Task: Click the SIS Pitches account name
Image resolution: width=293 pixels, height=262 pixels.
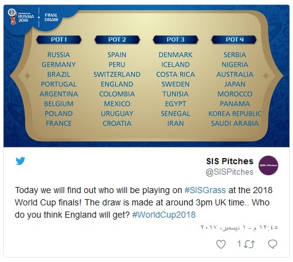Action: click(x=230, y=161)
